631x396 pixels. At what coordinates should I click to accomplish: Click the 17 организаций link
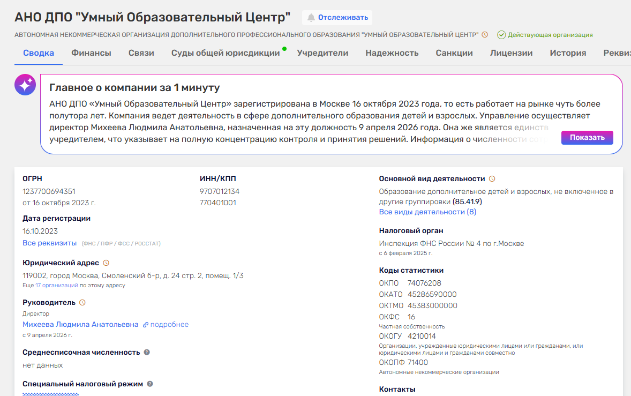pyautogui.click(x=57, y=285)
